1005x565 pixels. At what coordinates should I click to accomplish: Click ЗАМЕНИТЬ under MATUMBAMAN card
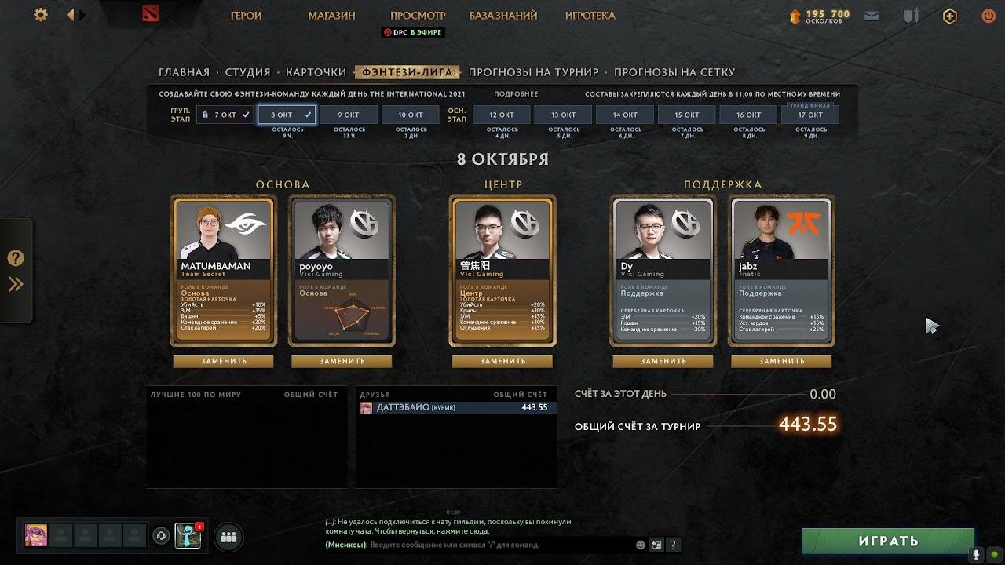click(224, 361)
